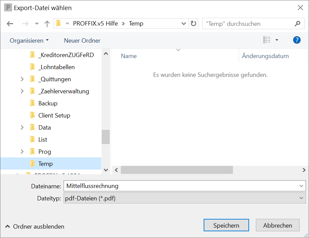309x238 pixels.
Task: Click the file list horizontal scrollbar thumb
Action: pos(177,170)
